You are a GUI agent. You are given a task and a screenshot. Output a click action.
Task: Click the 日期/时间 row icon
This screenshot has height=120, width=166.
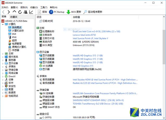pyautogui.click(x=41, y=21)
